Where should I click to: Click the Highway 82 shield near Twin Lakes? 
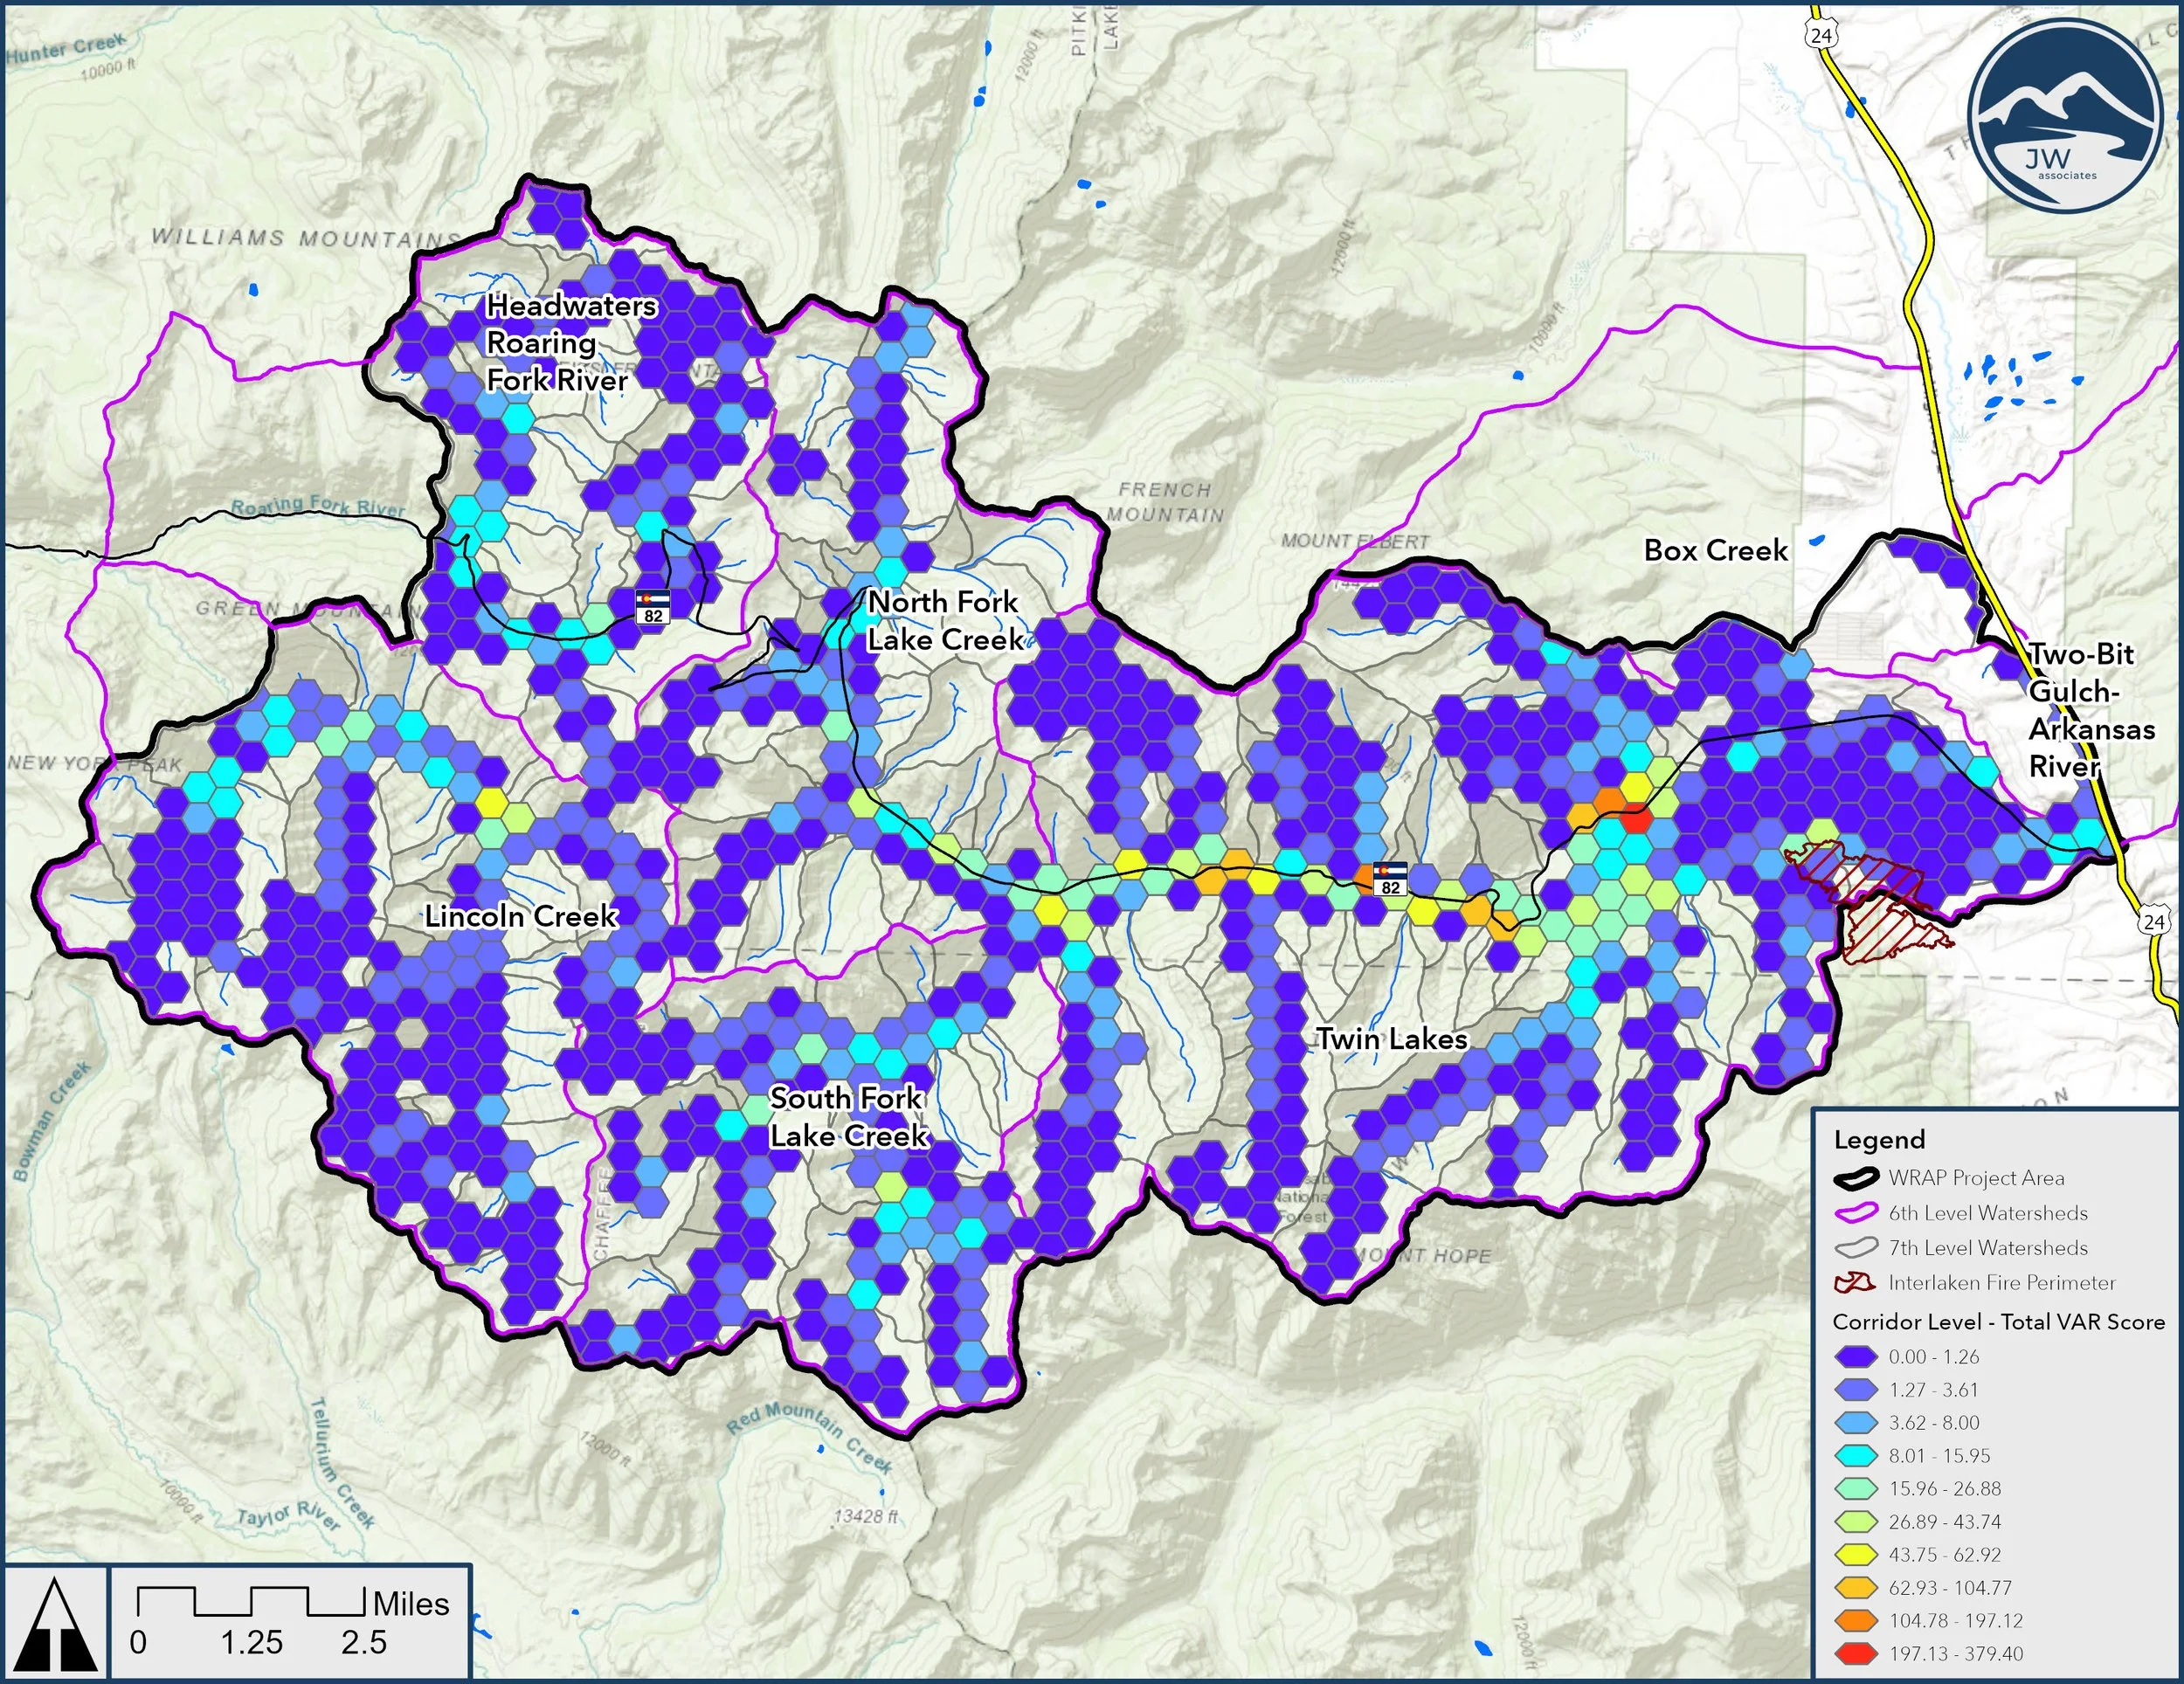click(1390, 878)
